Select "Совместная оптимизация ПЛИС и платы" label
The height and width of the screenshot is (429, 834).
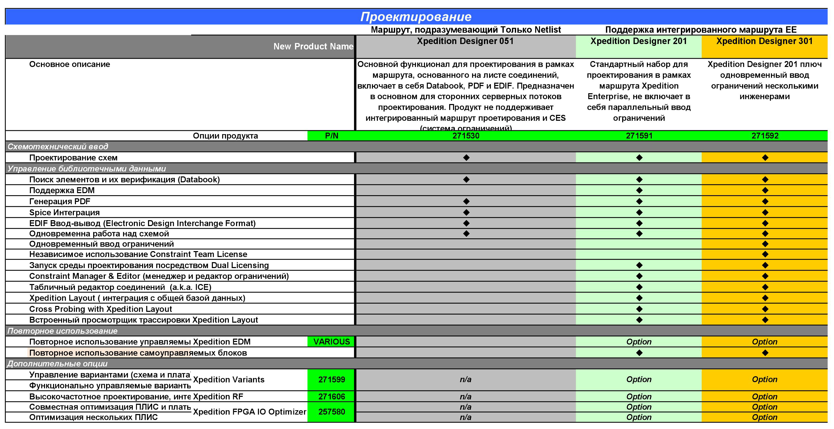click(x=110, y=407)
